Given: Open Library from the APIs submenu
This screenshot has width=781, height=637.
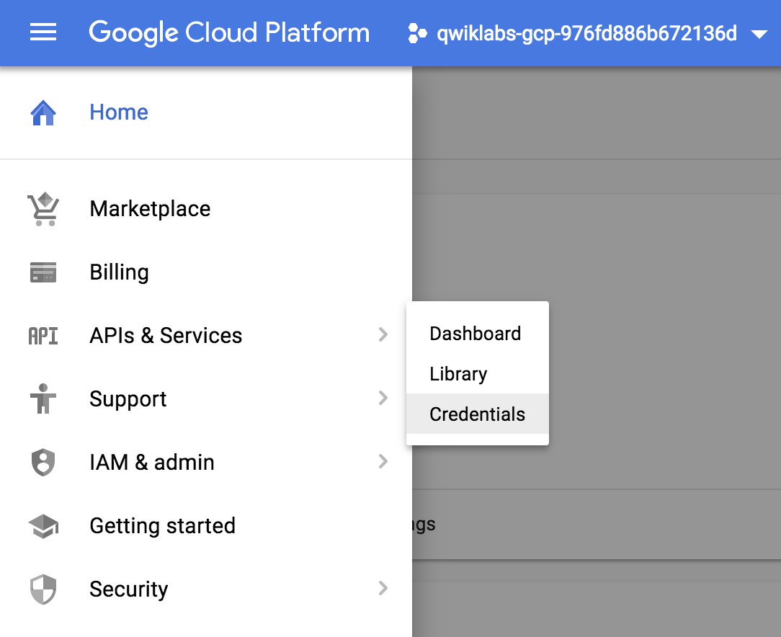Looking at the screenshot, I should point(458,374).
